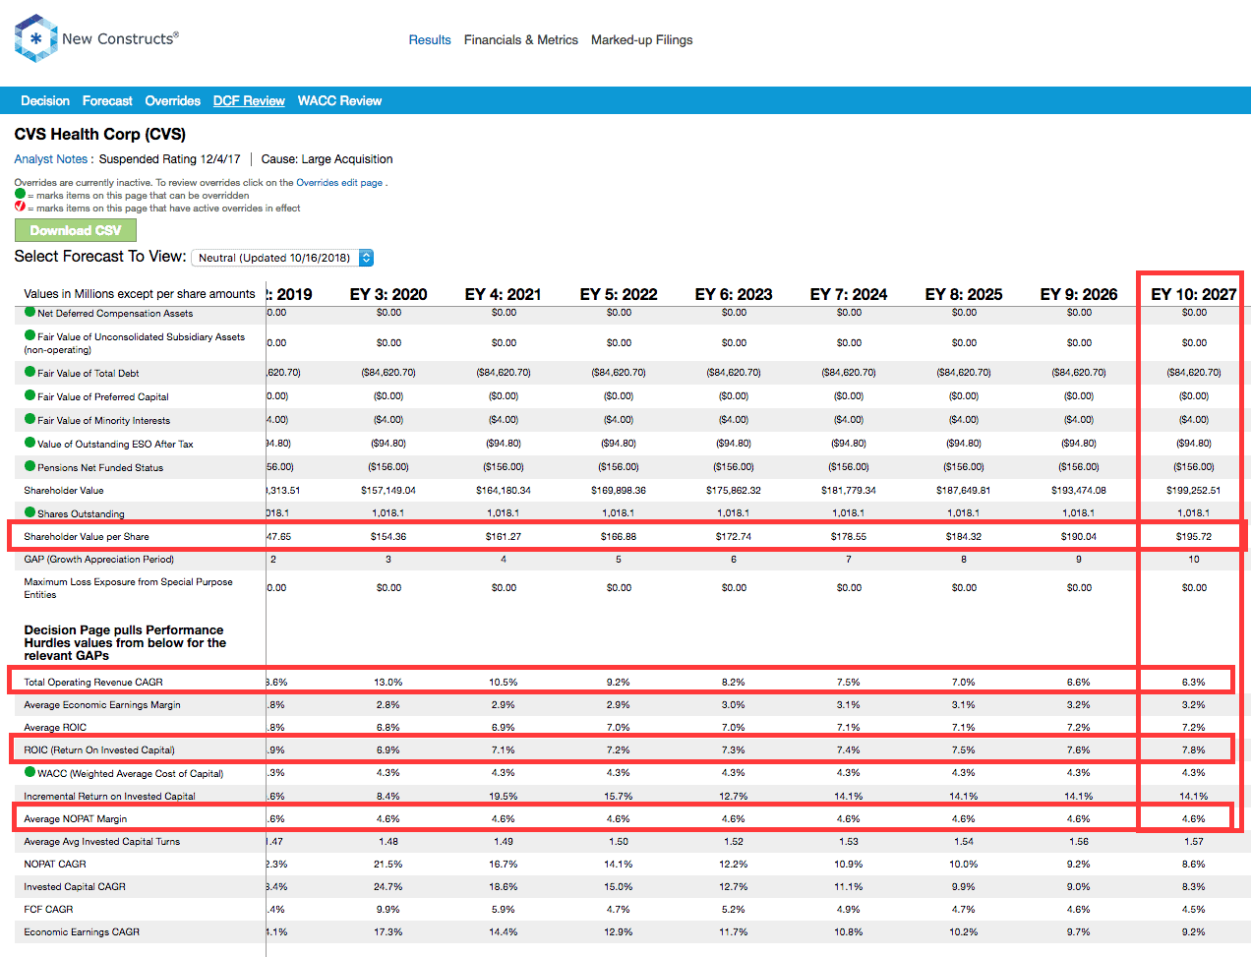Image resolution: width=1251 pixels, height=957 pixels.
Task: Click the Economic Earnings CAGR row label
Action: pyautogui.click(x=82, y=931)
